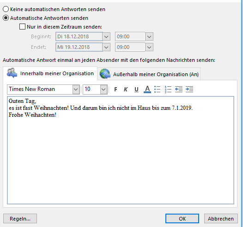Viewport: 243px width, 227px height.
Task: Insert a numbered list
Action: [x=168, y=90]
